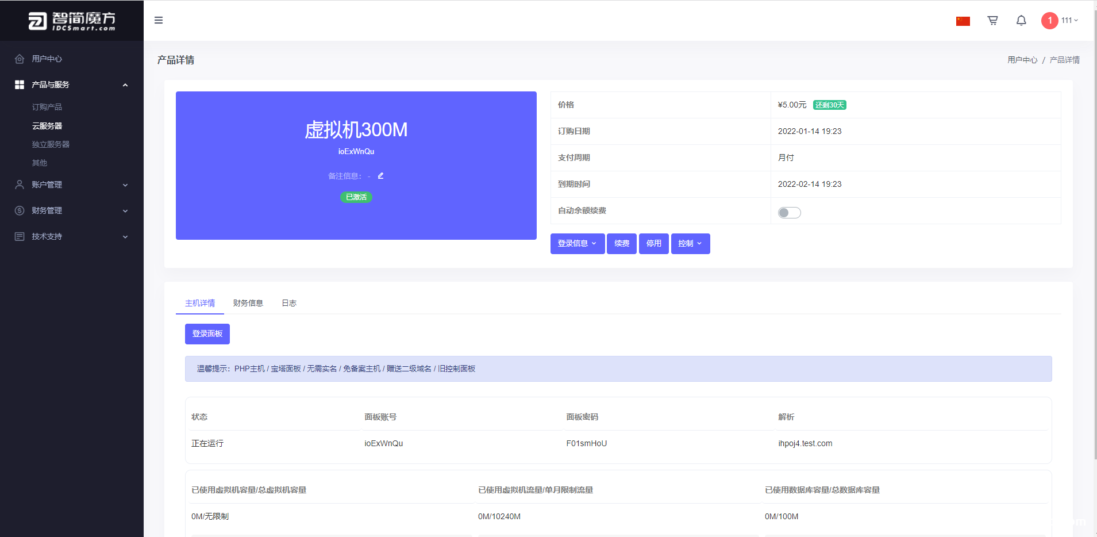Open the 登录信息 dropdown button

pyautogui.click(x=578, y=244)
